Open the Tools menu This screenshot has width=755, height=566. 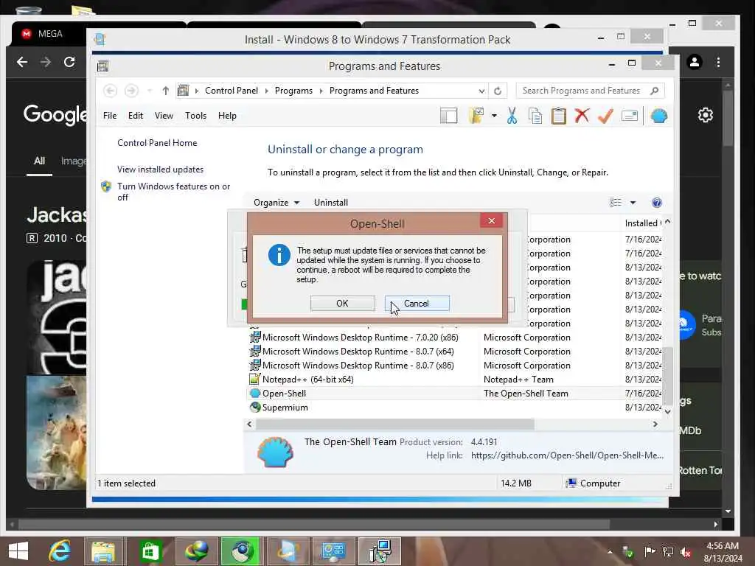[195, 116]
